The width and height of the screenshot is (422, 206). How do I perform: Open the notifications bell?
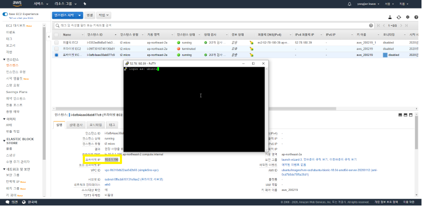pyautogui.click(x=349, y=4)
